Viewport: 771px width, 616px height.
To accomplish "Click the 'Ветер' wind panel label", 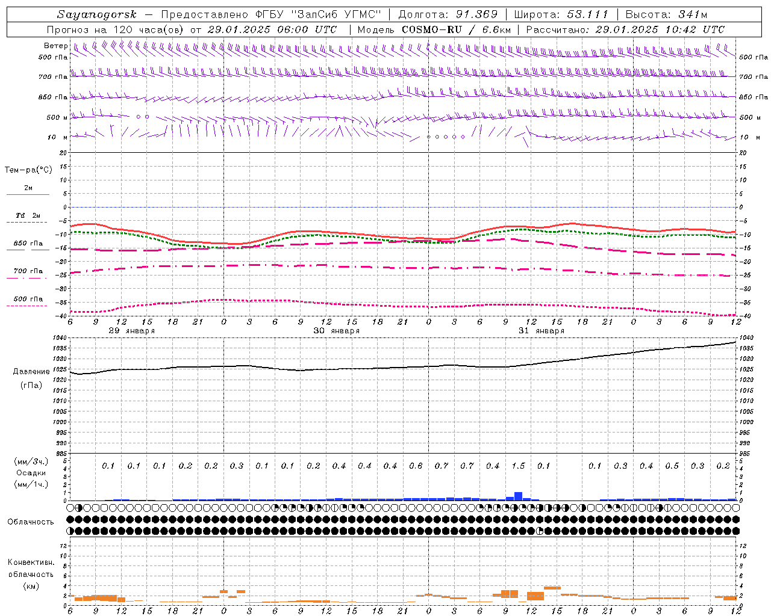I will 55,46.
